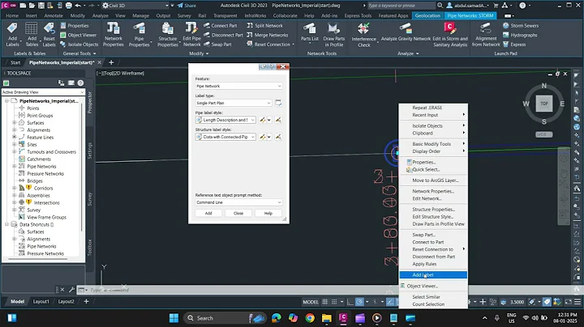Click Draw Parts in Profile icon
The image size is (584, 327).
coord(333,34)
